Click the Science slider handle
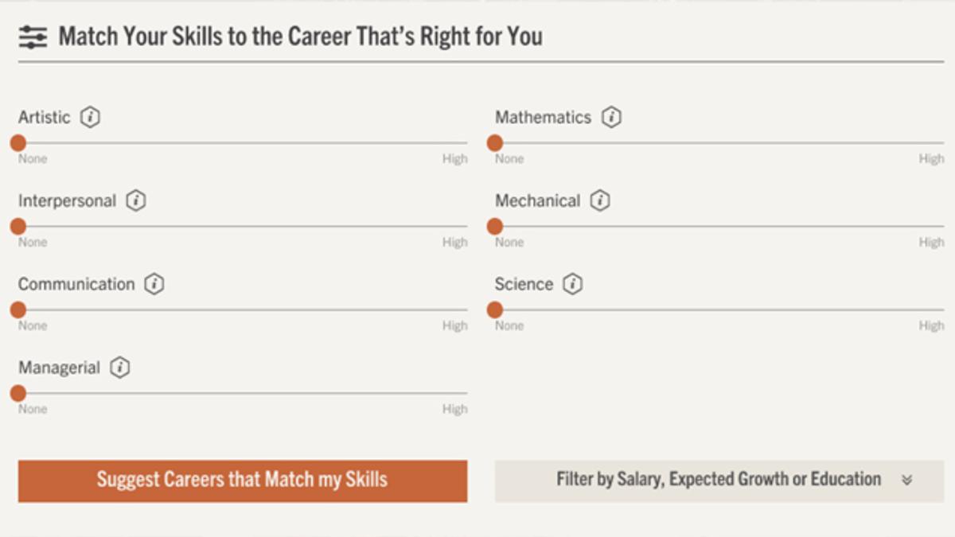 tap(495, 310)
